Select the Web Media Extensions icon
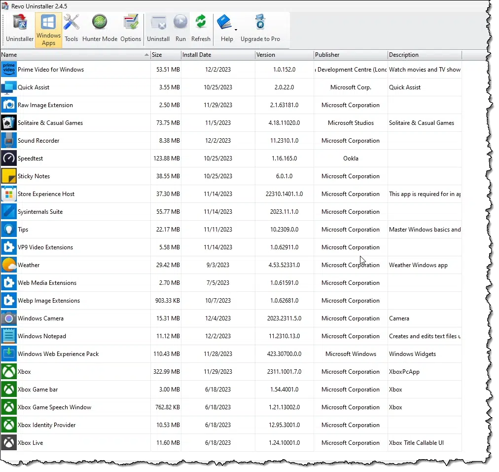499x472 pixels. pos(9,283)
